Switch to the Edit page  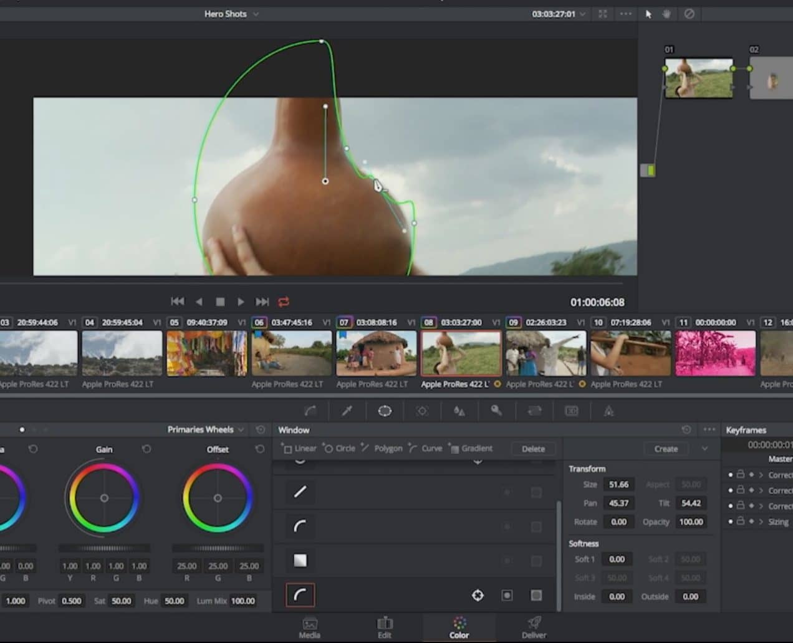[x=385, y=627]
